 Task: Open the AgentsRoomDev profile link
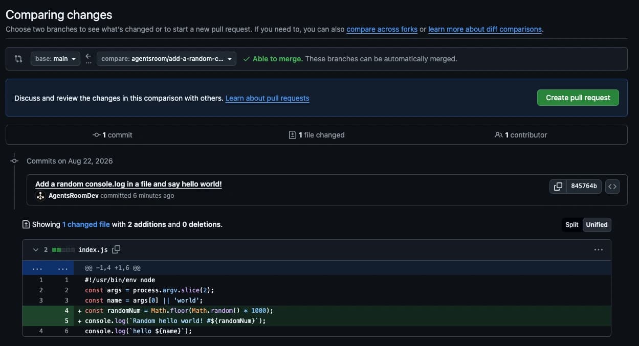[x=74, y=196]
